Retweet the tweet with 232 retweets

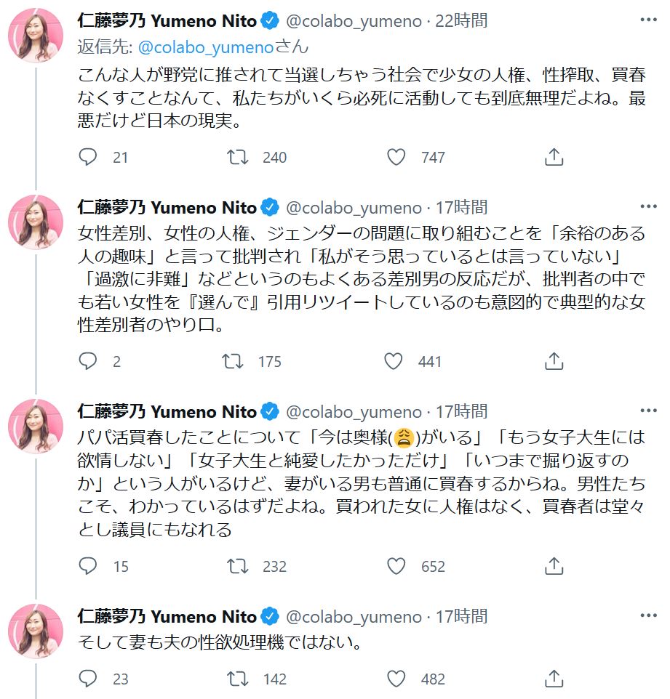click(x=238, y=566)
